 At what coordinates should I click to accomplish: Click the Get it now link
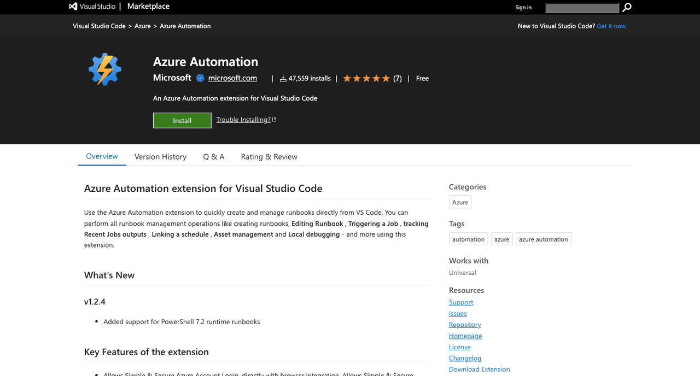(x=612, y=26)
